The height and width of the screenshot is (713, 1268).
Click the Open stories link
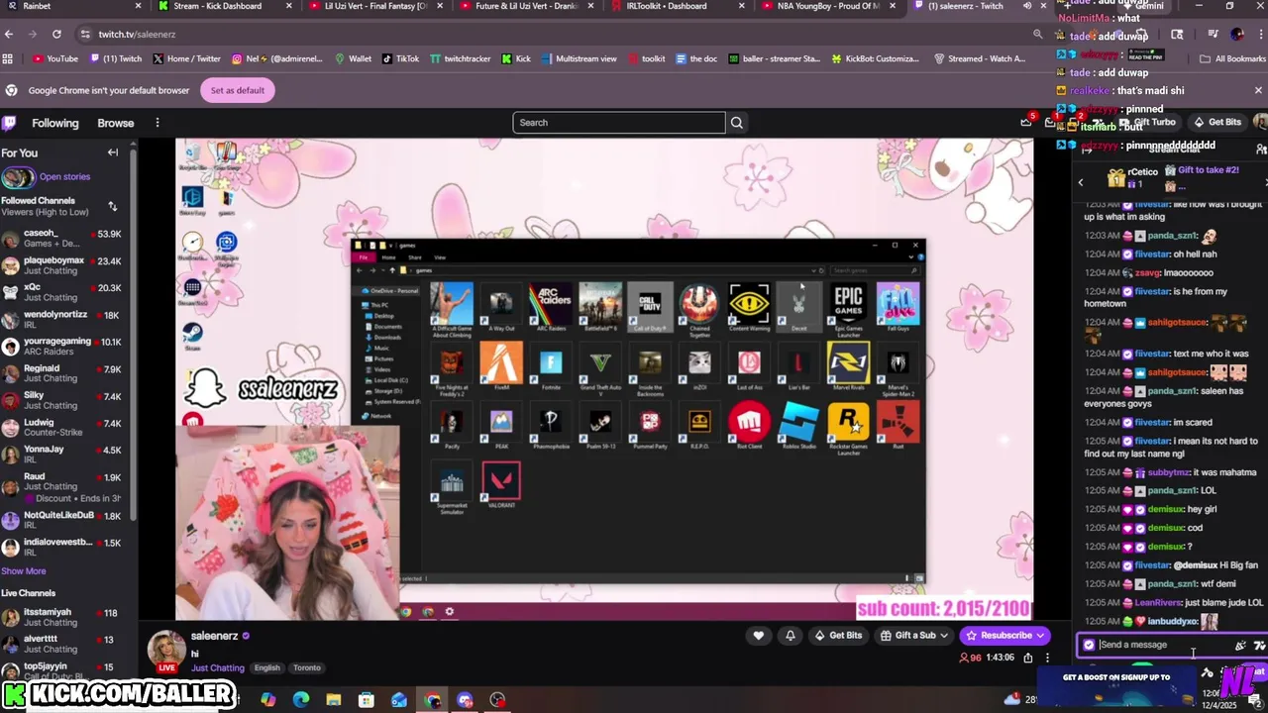[64, 176]
